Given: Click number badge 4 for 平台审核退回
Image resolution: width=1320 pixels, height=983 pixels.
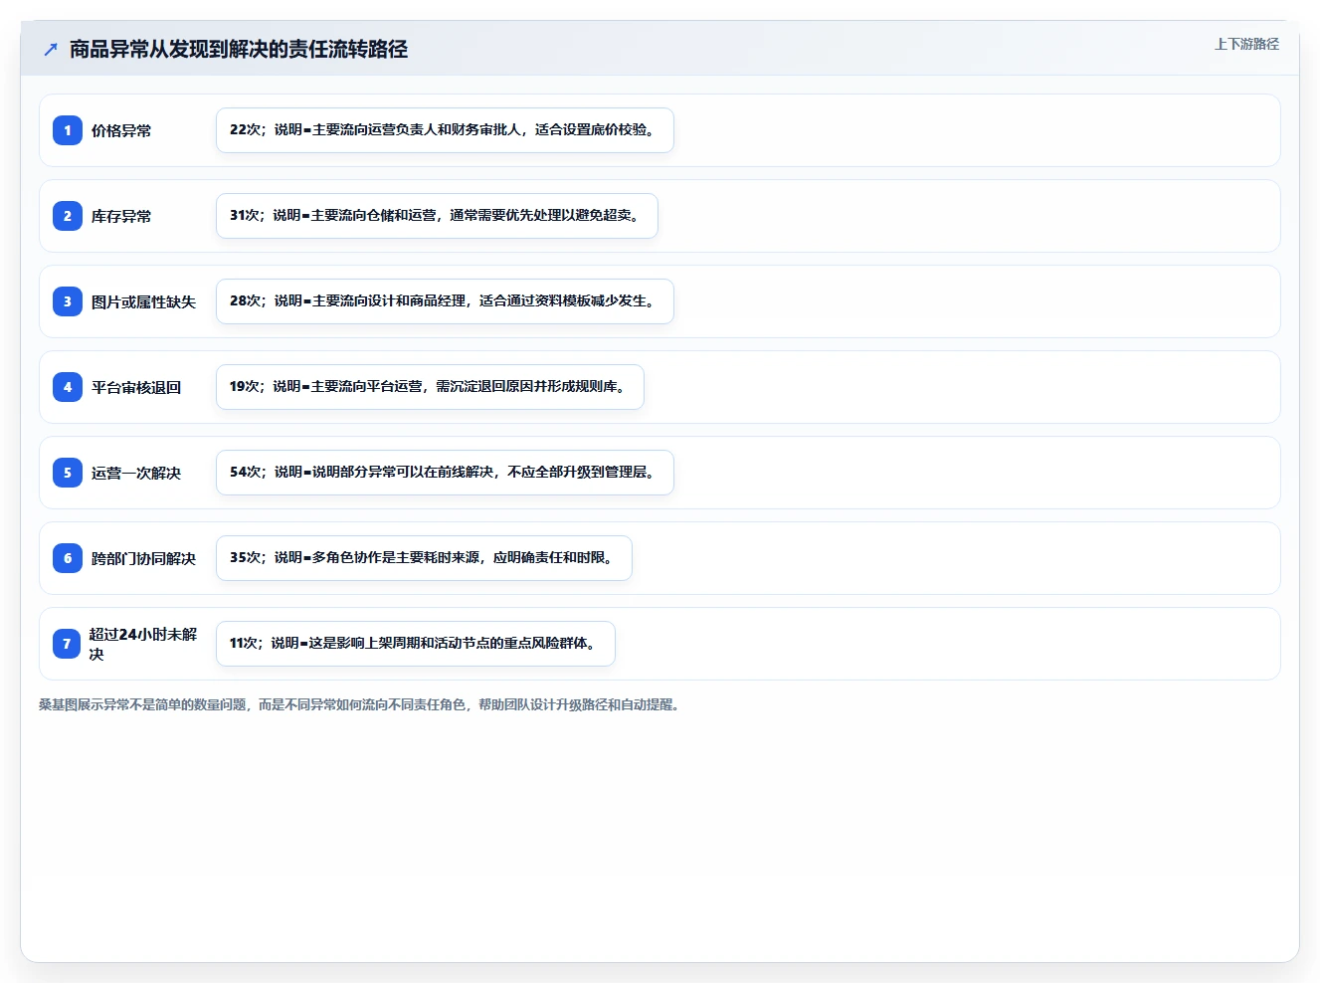Looking at the screenshot, I should 68,387.
